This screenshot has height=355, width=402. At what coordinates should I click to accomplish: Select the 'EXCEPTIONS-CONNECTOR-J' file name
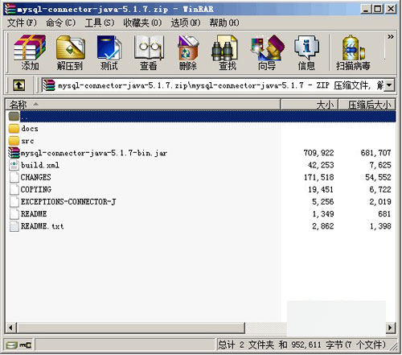click(68, 202)
